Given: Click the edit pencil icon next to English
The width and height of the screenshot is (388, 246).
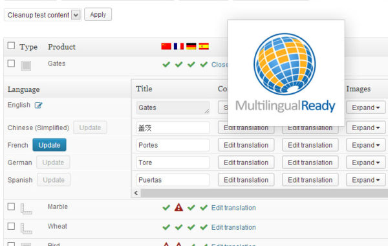Looking at the screenshot, I should point(38,106).
